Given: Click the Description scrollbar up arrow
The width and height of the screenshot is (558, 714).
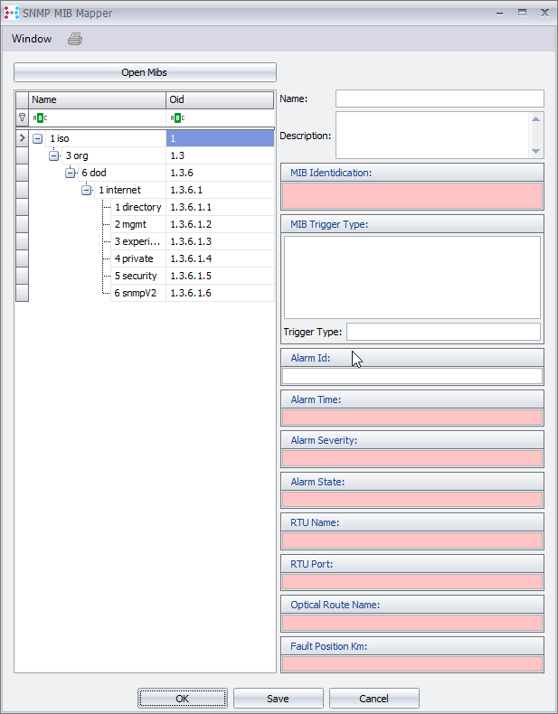Looking at the screenshot, I should coord(535,118).
